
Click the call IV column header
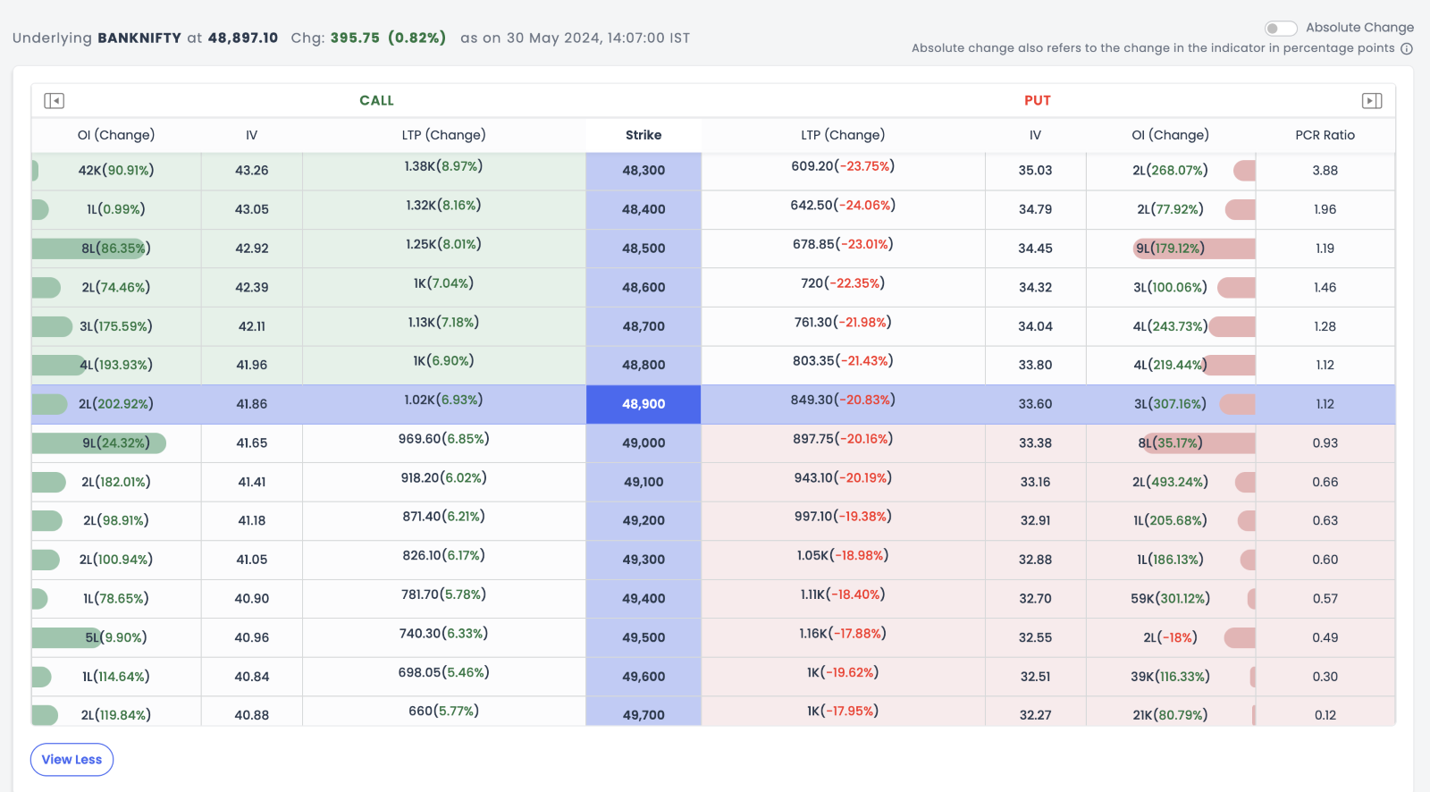click(x=251, y=135)
